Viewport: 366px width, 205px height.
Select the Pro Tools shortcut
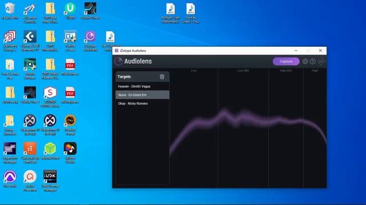(x=10, y=179)
